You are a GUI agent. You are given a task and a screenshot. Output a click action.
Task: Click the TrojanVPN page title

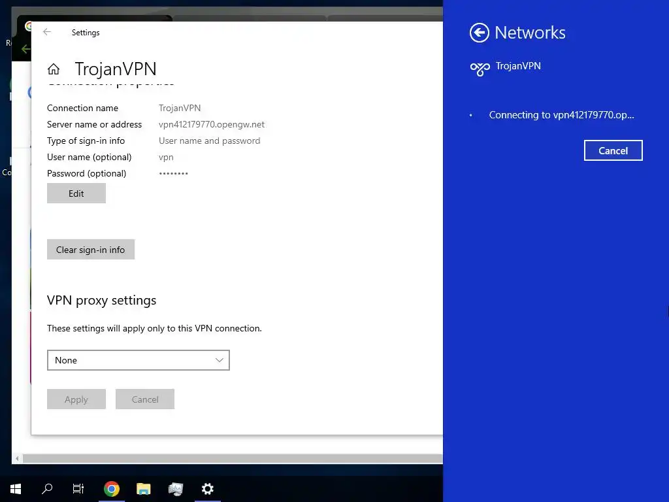(116, 69)
